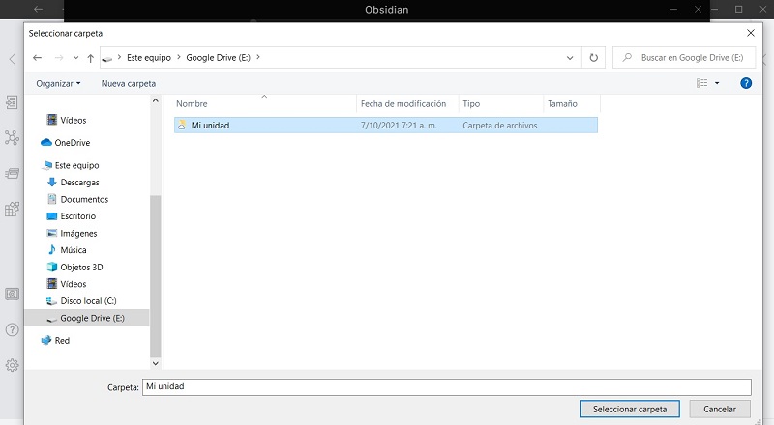Screen dimensions: 774x425
Task: Open the Organizar menu
Action: (58, 84)
